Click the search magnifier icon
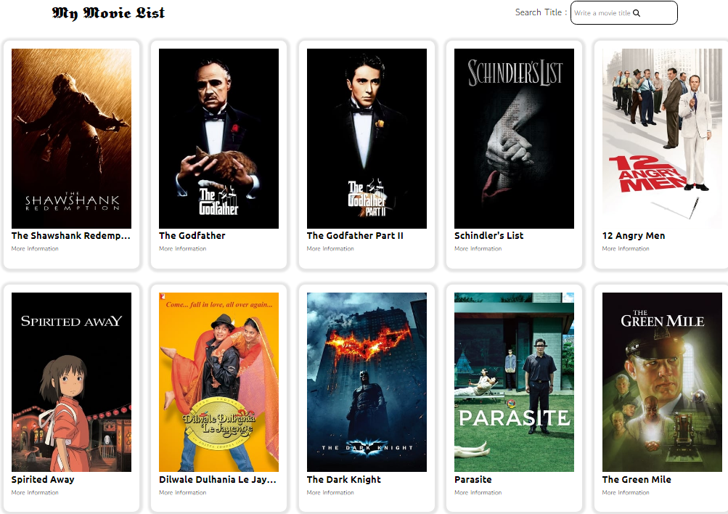The image size is (728, 514). [637, 13]
